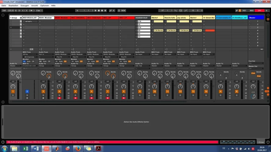Open the Erzeugen menu

25,5
